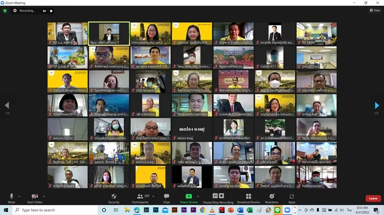The height and width of the screenshot is (215, 384).
Task: Click the green Share Screen button
Action: (x=189, y=197)
